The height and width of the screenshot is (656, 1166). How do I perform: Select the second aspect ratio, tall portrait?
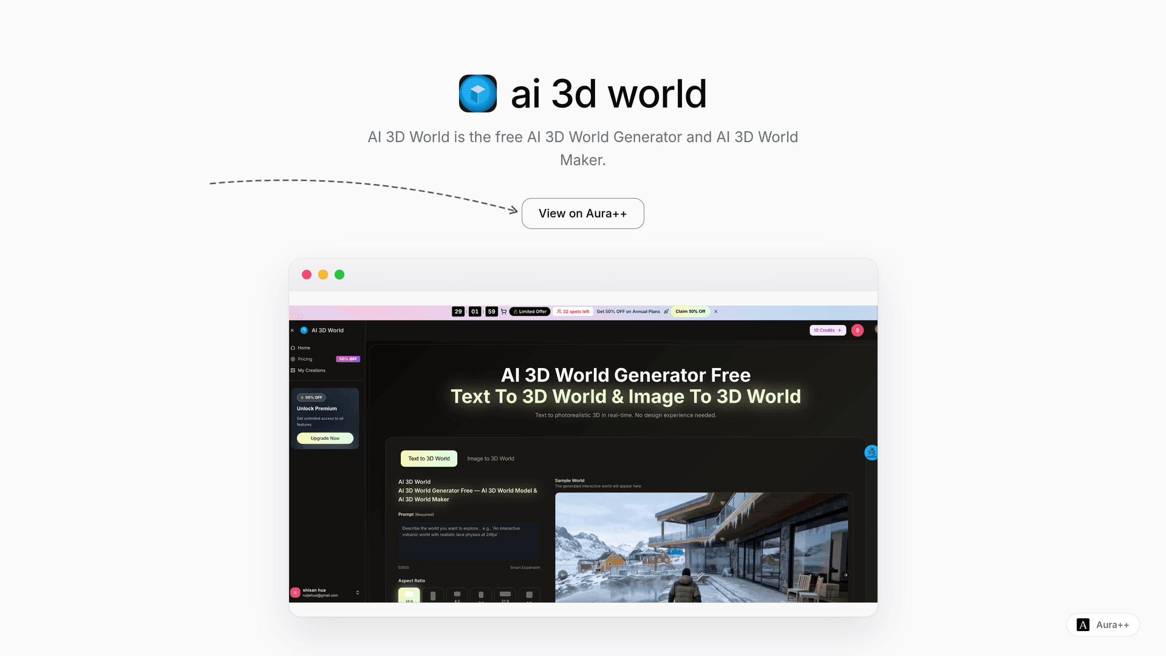tap(433, 595)
